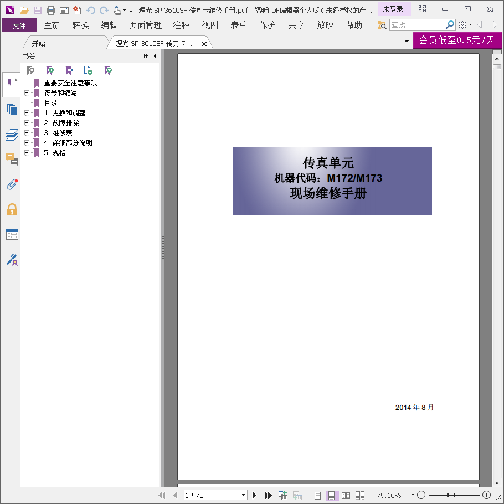Close the 理光 SP 3610SF document tab

204,44
